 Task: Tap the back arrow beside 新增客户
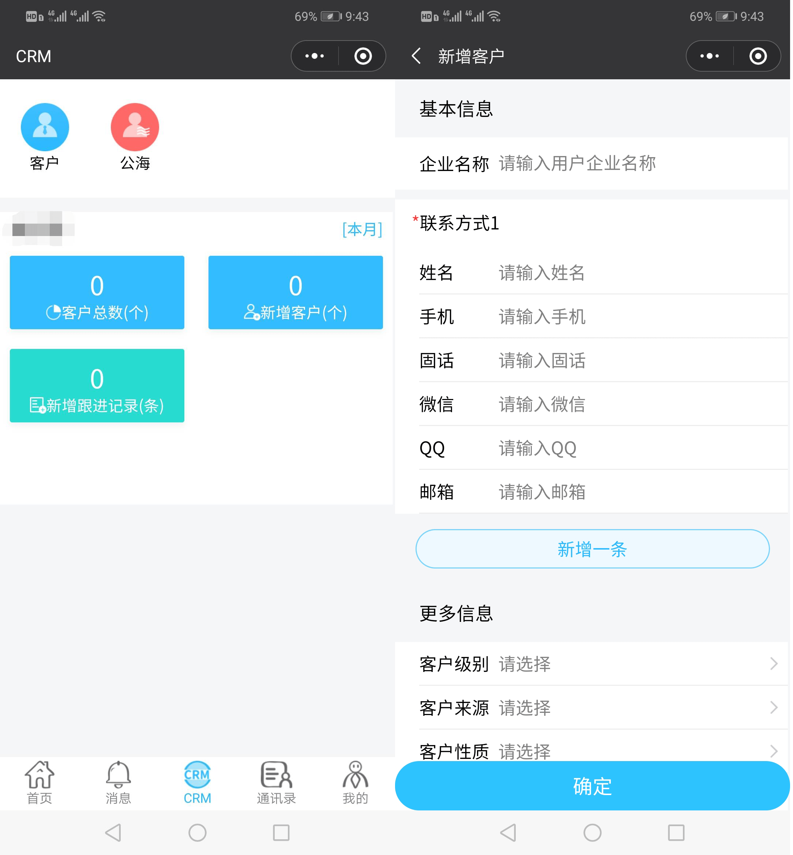416,56
